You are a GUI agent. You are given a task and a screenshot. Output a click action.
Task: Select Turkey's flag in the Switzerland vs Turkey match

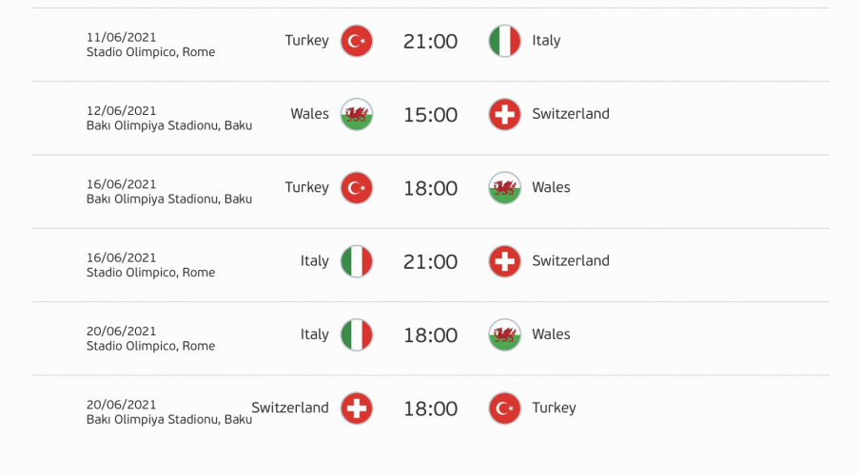tap(504, 408)
